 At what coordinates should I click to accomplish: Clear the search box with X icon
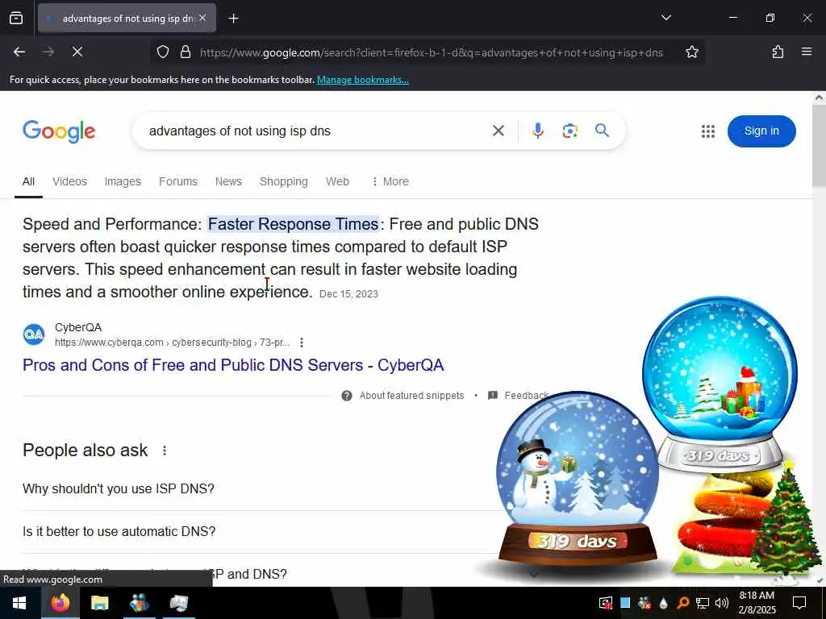(499, 131)
